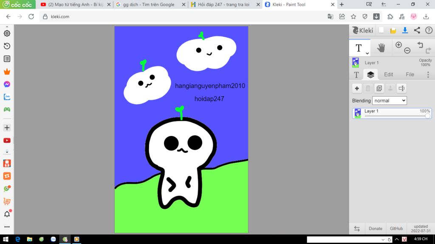Click the updated 2022-07-31 changelog link
This screenshot has height=244, width=435.
click(x=421, y=228)
